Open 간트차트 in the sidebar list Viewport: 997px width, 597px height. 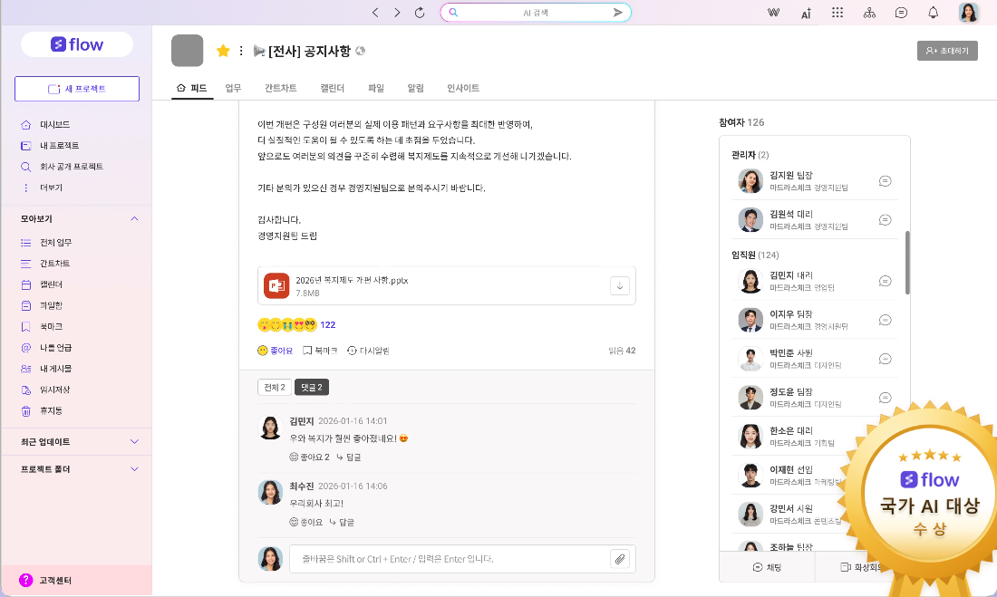click(54, 264)
